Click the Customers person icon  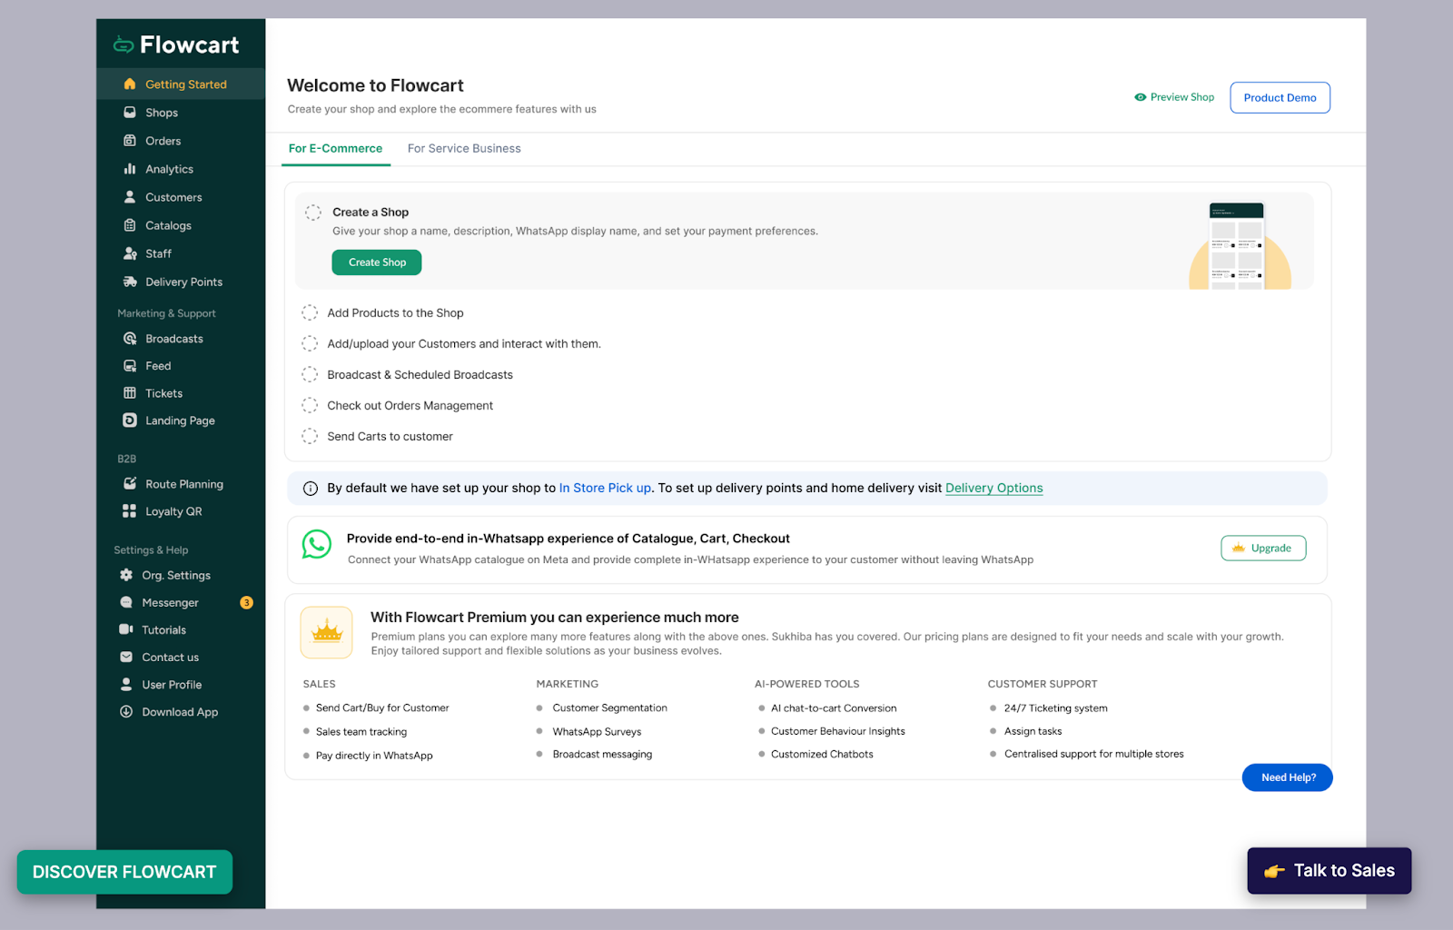pyautogui.click(x=130, y=197)
